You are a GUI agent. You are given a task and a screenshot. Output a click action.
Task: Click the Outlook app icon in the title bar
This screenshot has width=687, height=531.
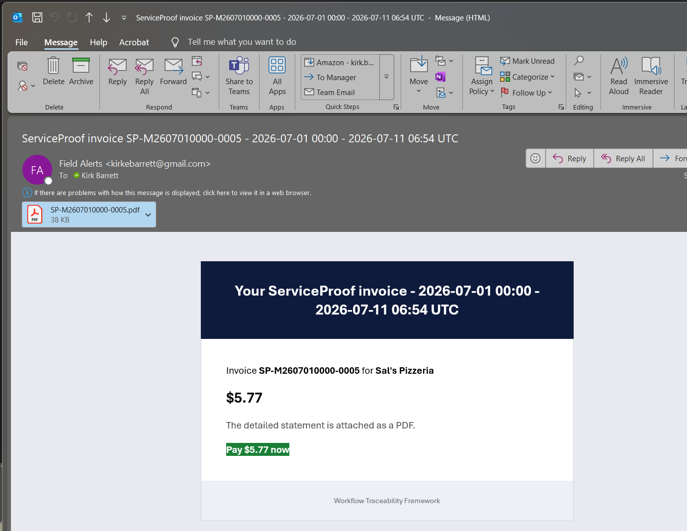click(x=17, y=17)
